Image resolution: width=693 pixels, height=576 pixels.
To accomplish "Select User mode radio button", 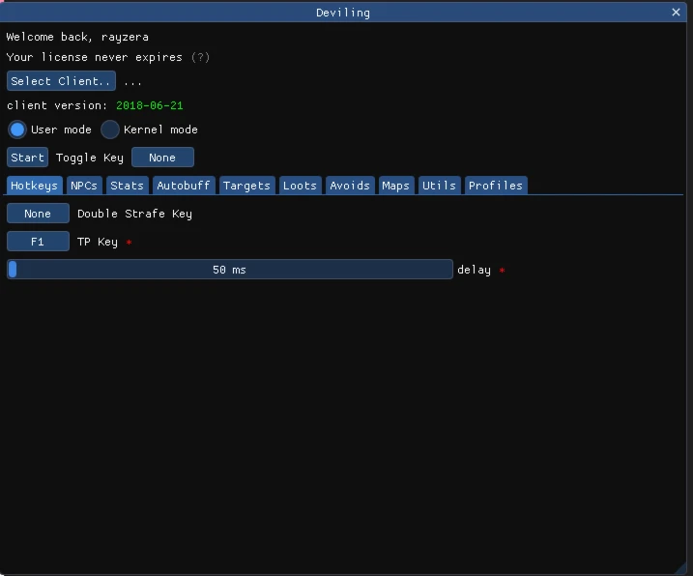I will pos(17,130).
